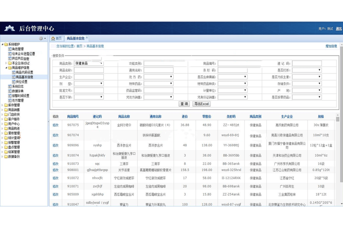Open the 是否为抗生素 dropdown
The image size is (343, 228).
coord(307,77)
